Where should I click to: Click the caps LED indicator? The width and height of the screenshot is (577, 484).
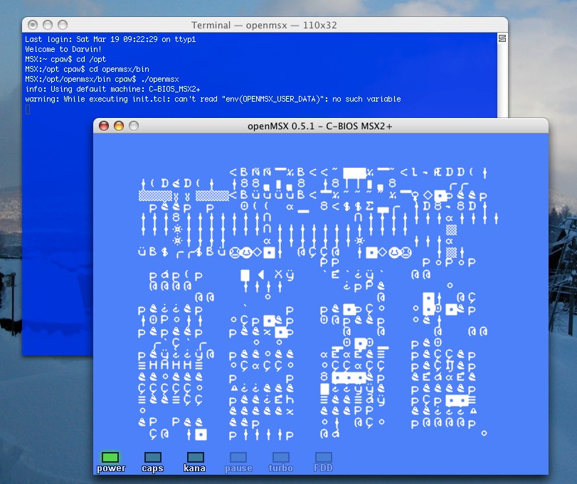coord(152,457)
